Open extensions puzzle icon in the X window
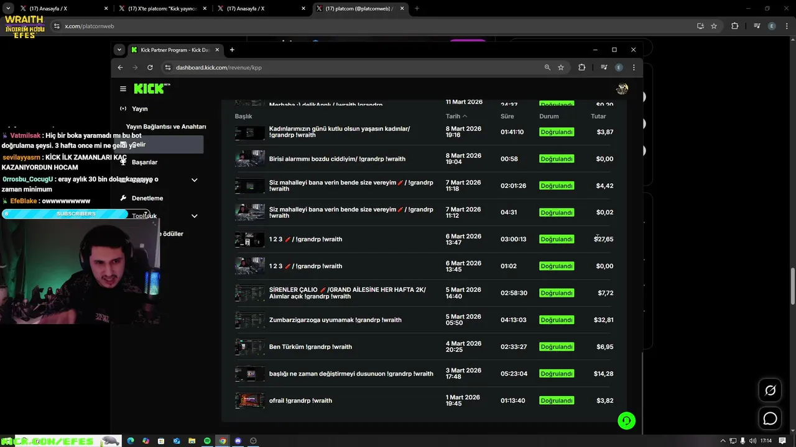This screenshot has width=796, height=447. point(735,26)
